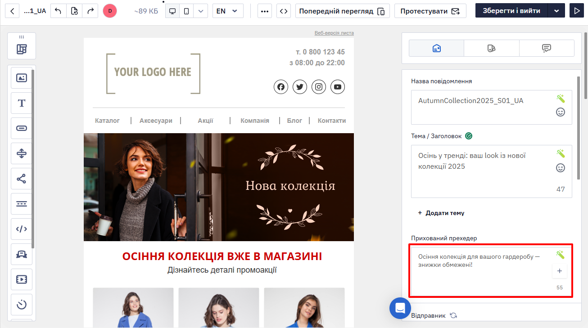
Task: Select the Social share block
Action: pyautogui.click(x=22, y=179)
